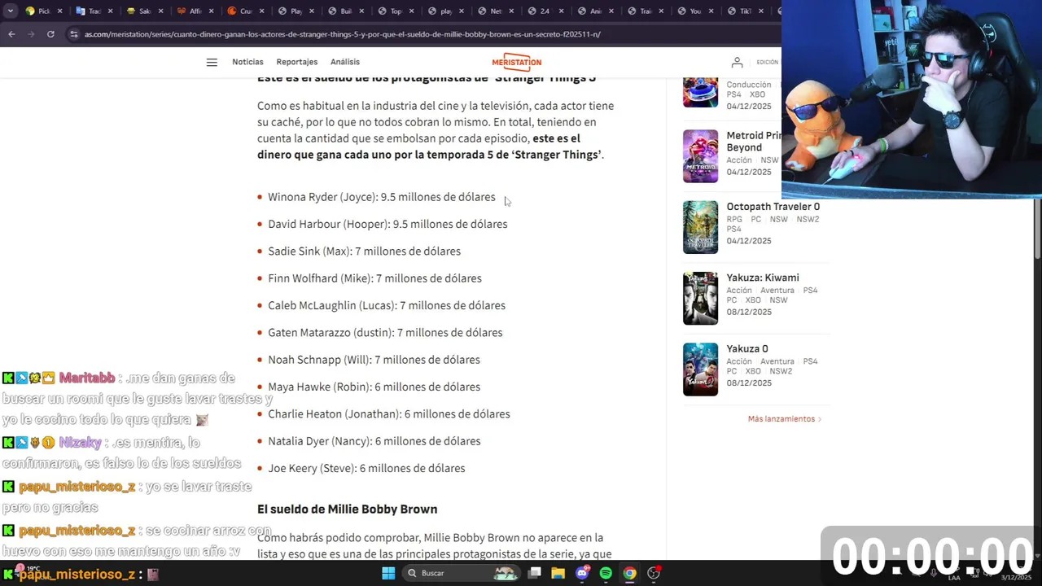
Task: Switch to the 'Pick' browser tab
Action: coord(43,11)
